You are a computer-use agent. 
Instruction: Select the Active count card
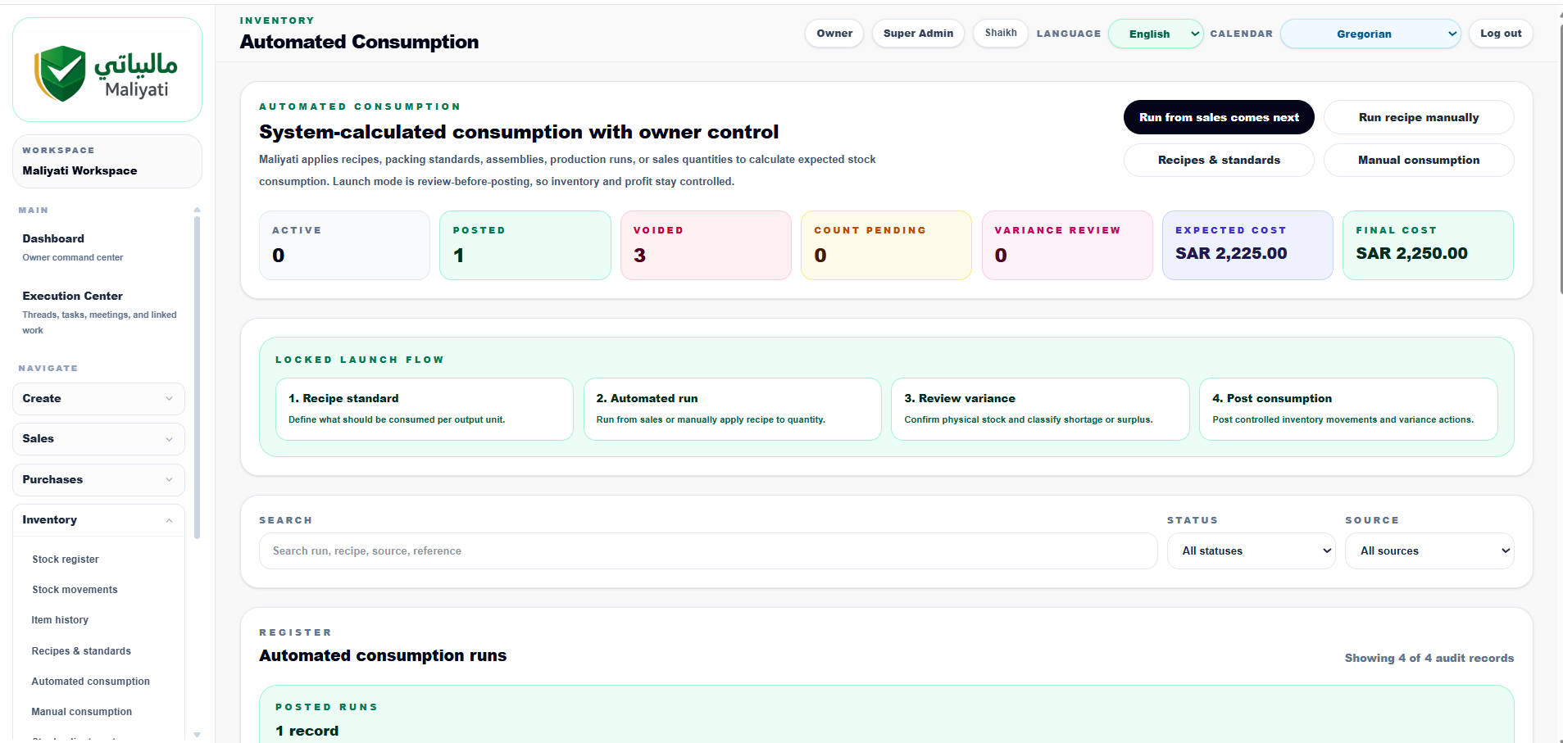[x=344, y=246]
